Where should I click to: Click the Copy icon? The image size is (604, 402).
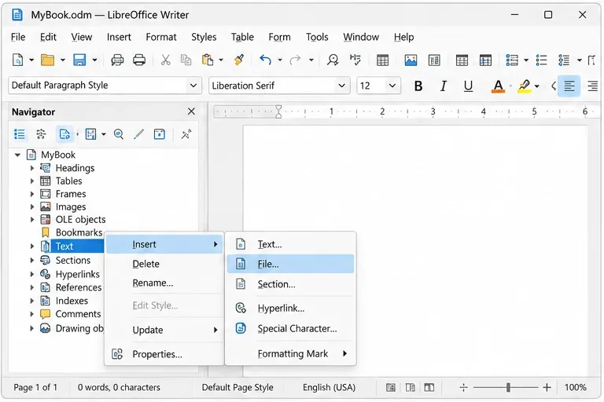point(186,60)
